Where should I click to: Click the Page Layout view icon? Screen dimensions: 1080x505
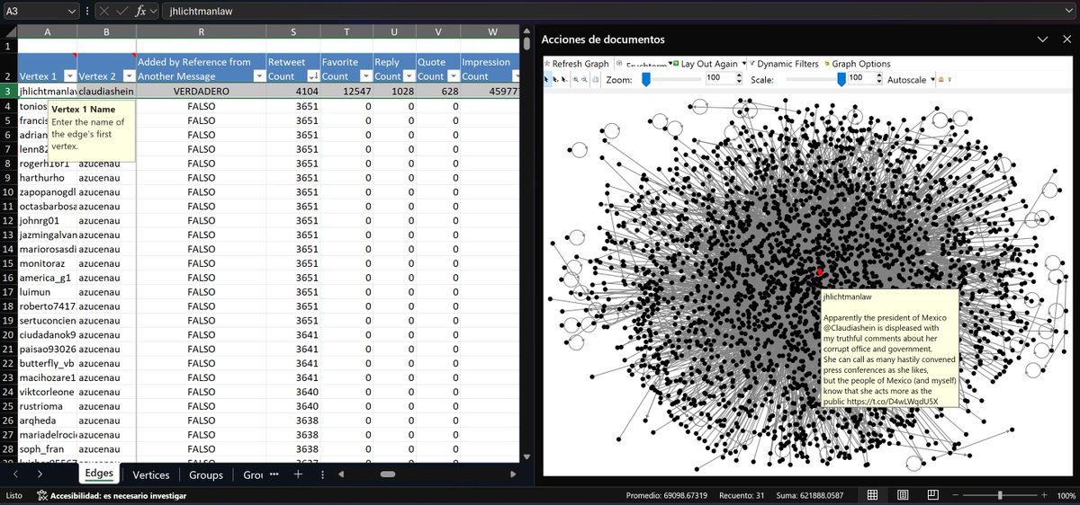(904, 495)
